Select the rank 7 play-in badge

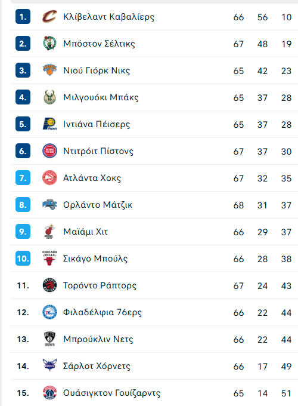click(x=23, y=178)
